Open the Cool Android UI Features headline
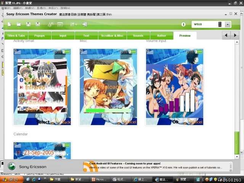This screenshot has height=183, width=244. (x=125, y=164)
